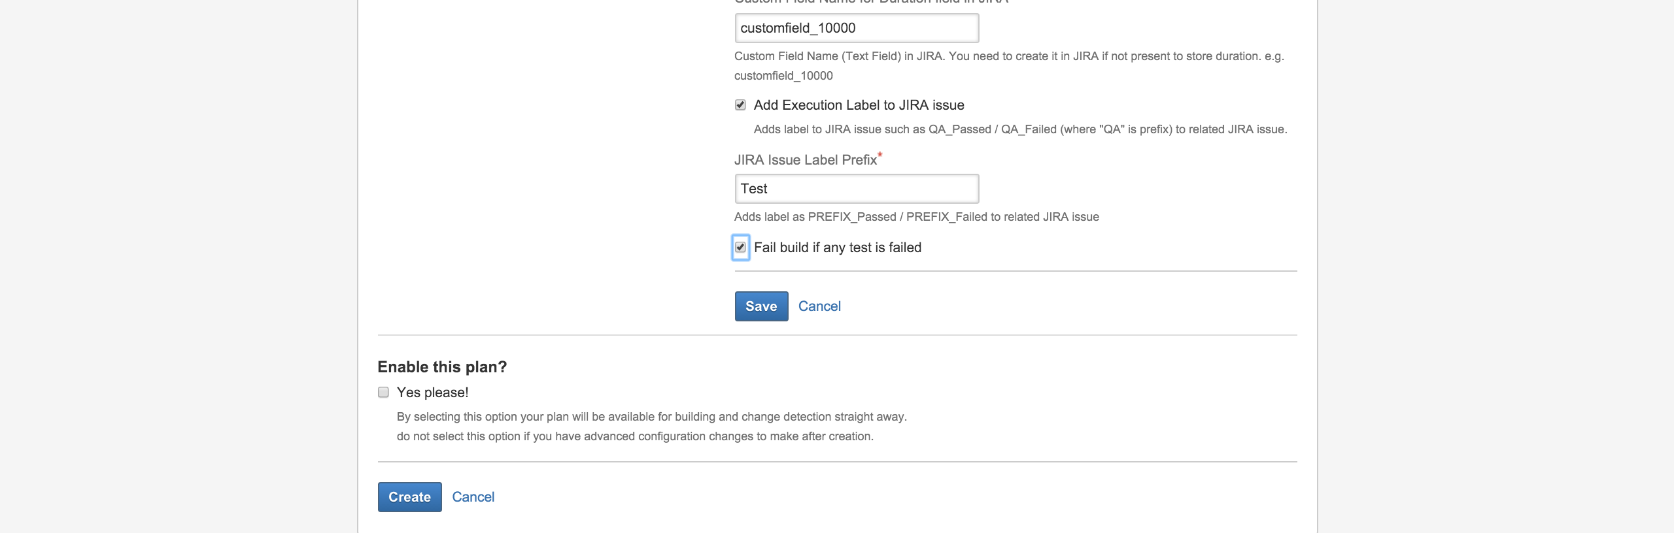The width and height of the screenshot is (1674, 533).
Task: Click the red required asterisk marker
Action: (x=880, y=155)
